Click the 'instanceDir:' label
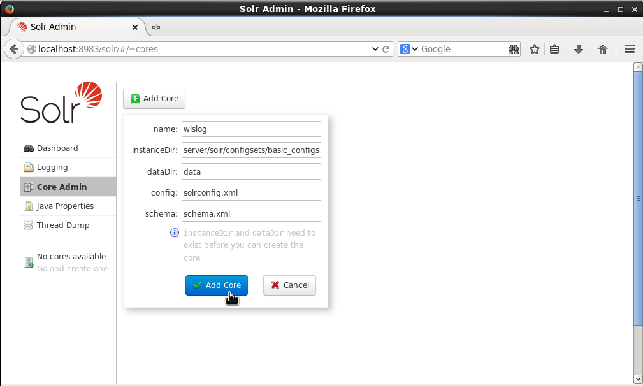The width and height of the screenshot is (643, 386). [155, 150]
